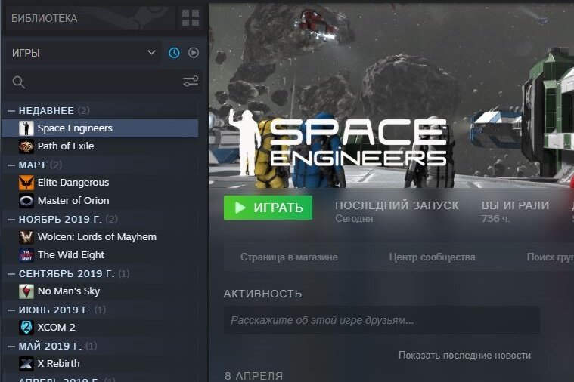Open advanced filter sliders icon
The width and height of the screenshot is (574, 382).
[x=191, y=81]
